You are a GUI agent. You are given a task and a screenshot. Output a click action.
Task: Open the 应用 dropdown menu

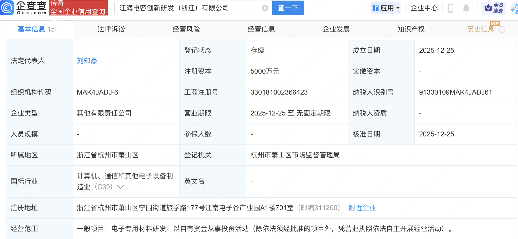tap(386, 8)
